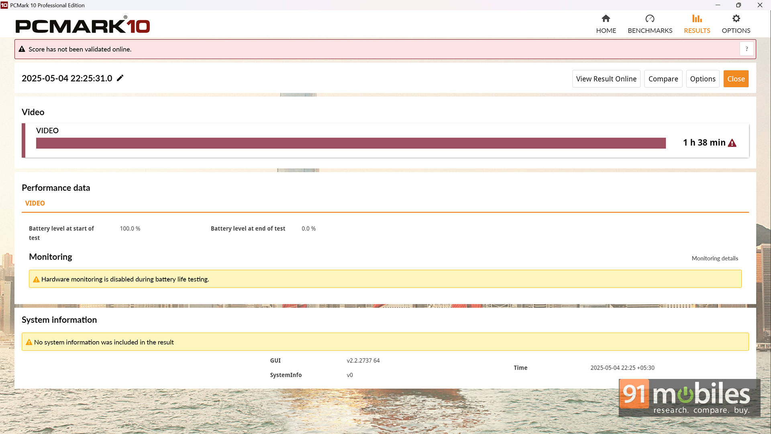Select the Results bar chart icon
This screenshot has height=434, width=771.
tap(697, 18)
